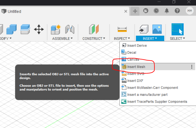The height and width of the screenshot is (128, 196).
Task: Open the three-dot options beside Insert Mesh
Action: tap(192, 67)
